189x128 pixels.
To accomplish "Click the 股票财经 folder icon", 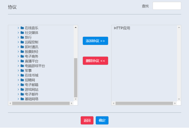I will tap(22, 52).
